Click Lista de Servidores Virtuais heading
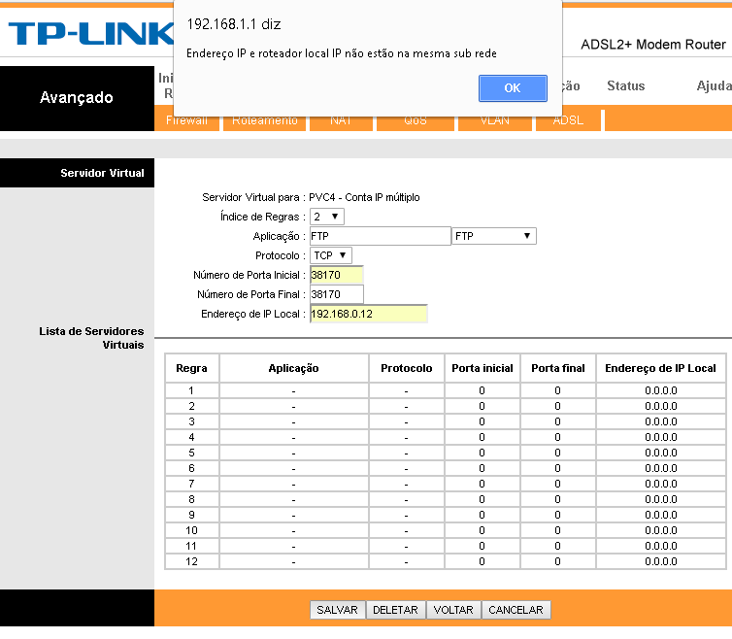This screenshot has height=639, width=732. pyautogui.click(x=91, y=338)
